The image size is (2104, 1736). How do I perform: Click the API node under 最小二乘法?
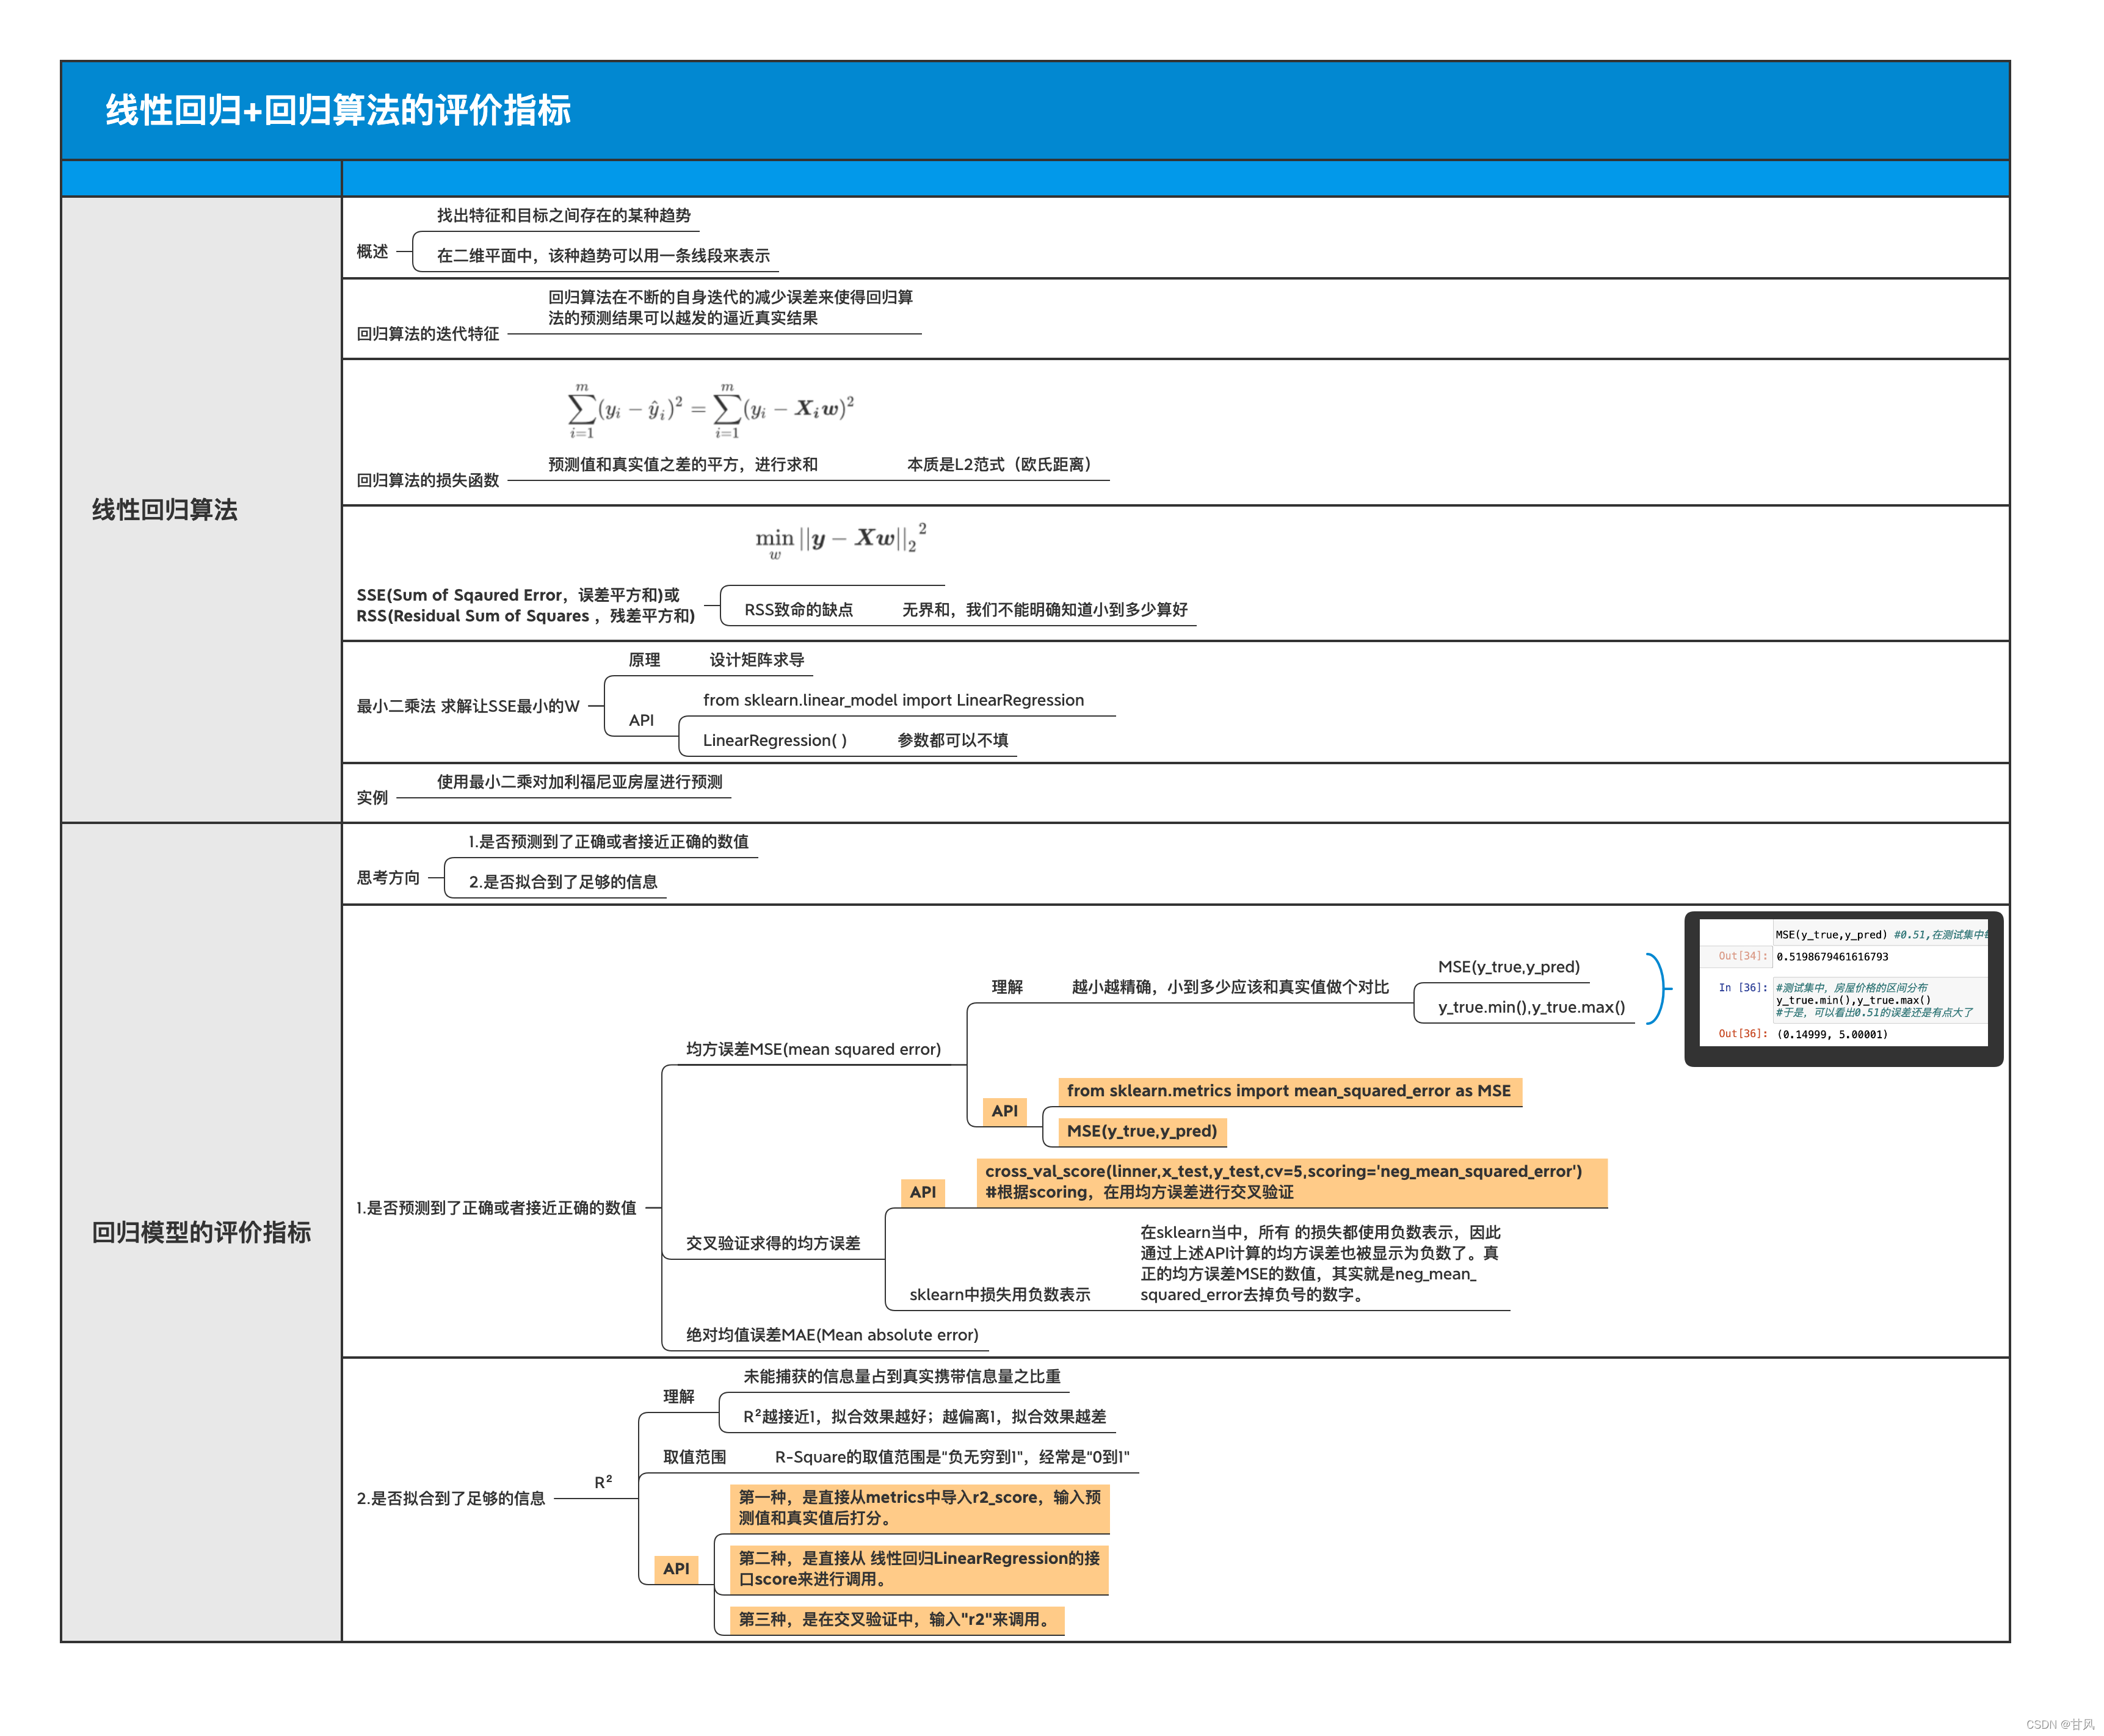click(641, 720)
